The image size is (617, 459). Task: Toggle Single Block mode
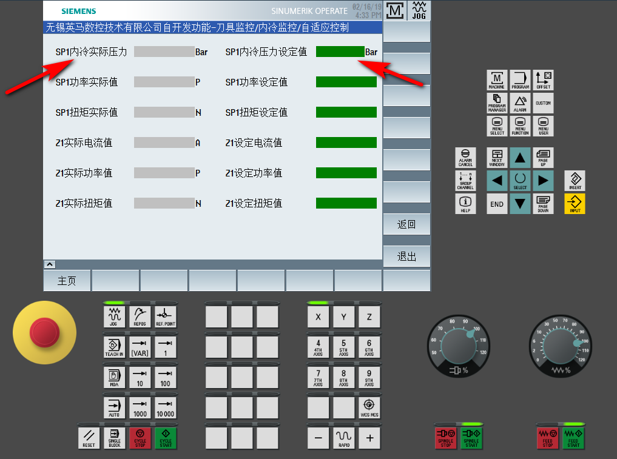[114, 437]
